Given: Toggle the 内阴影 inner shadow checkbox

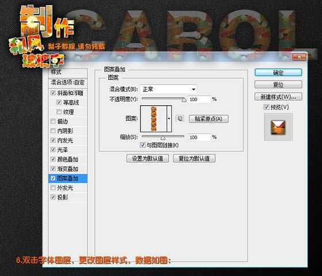Looking at the screenshot, I should (53, 131).
